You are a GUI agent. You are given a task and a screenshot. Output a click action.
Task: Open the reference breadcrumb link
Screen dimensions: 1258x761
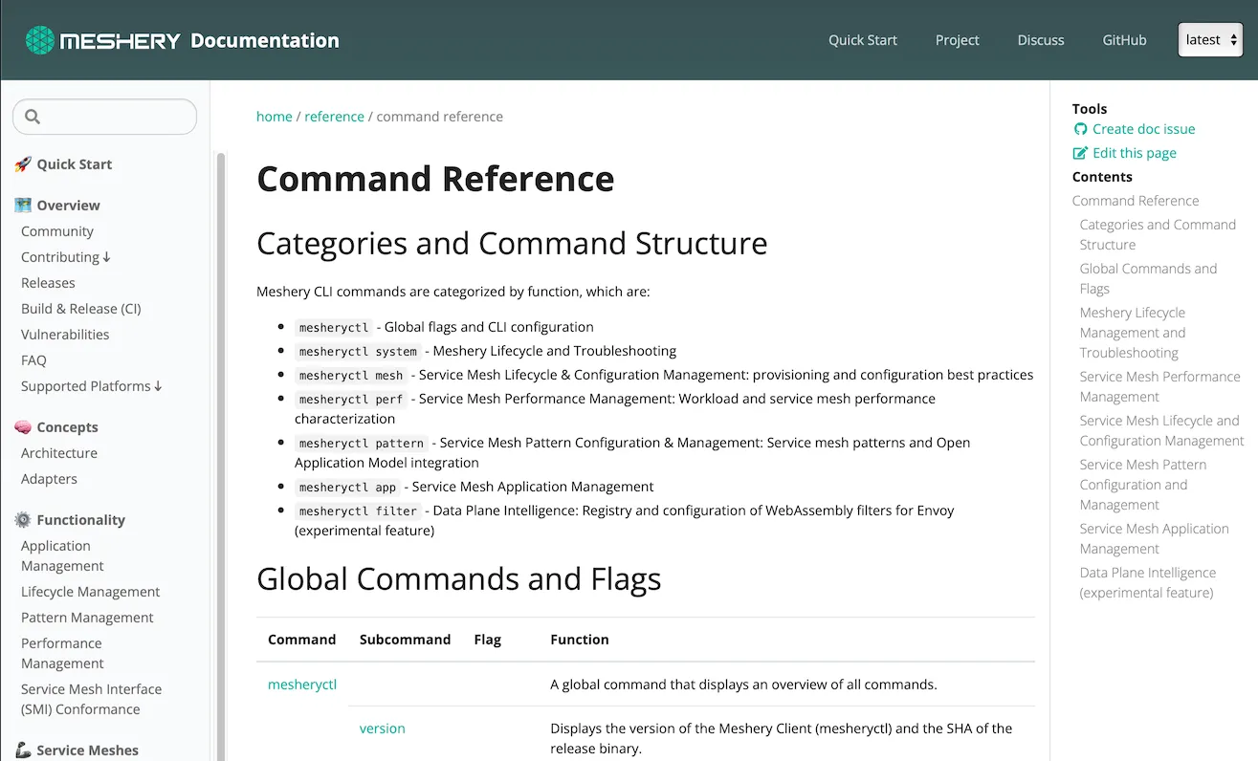pos(334,116)
